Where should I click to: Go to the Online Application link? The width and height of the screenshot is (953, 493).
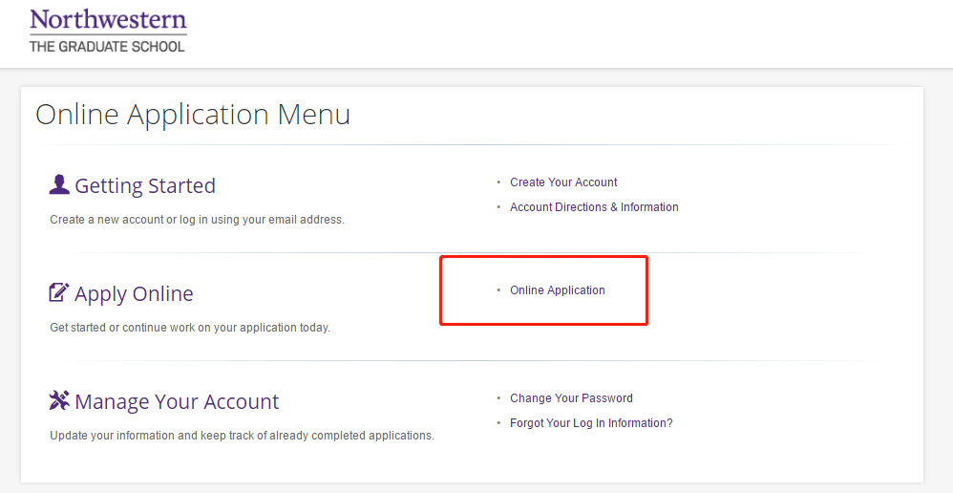558,290
